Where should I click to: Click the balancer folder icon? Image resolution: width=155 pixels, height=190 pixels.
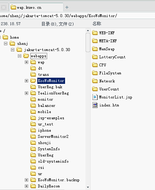33,105
